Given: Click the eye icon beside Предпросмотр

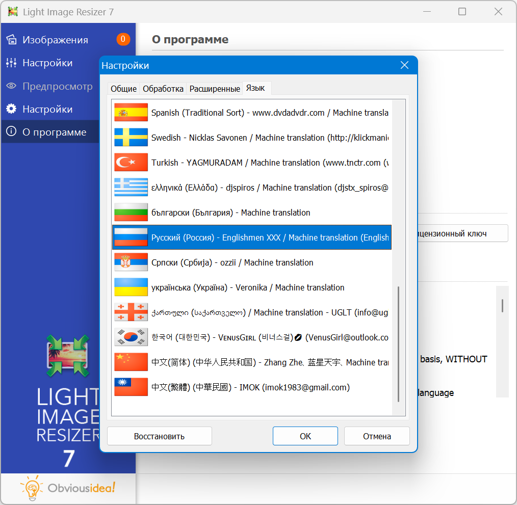Looking at the screenshot, I should click(x=12, y=86).
